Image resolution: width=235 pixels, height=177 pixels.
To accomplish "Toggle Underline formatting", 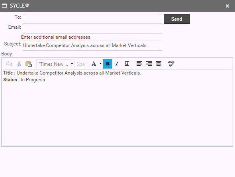I will tap(127, 64).
